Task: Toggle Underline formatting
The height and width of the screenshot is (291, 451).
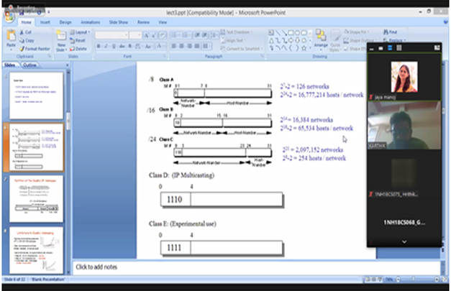Action: 113,46
